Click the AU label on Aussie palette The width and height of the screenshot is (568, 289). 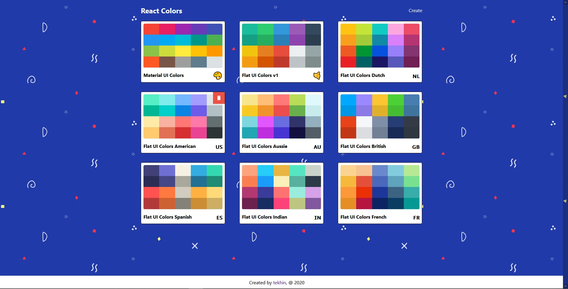tap(317, 147)
